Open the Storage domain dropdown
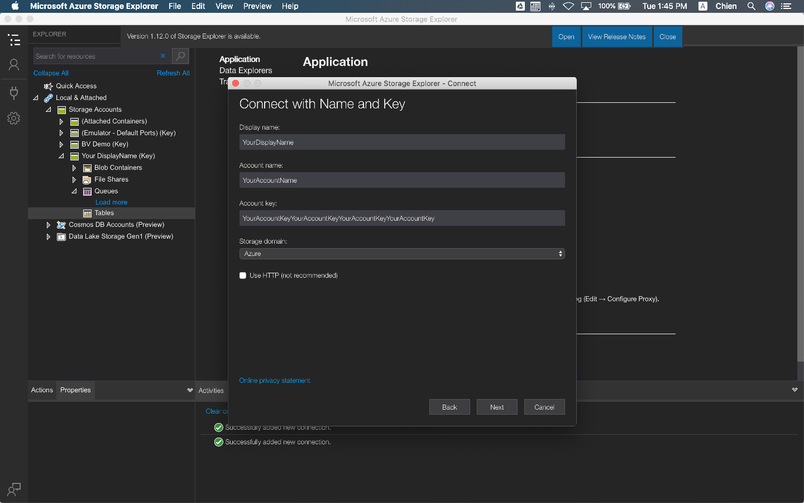804x503 pixels. (x=401, y=254)
